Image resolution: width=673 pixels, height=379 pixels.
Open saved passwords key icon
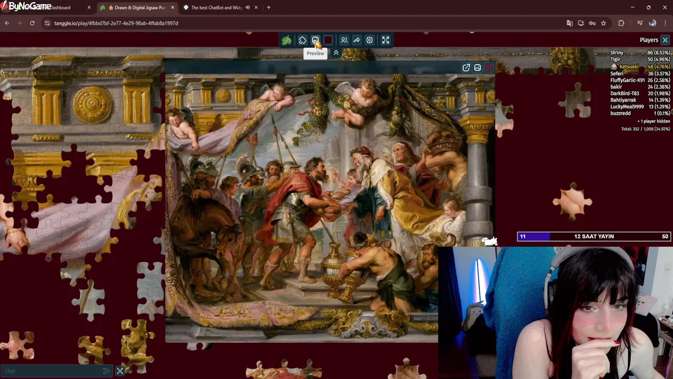coord(592,23)
